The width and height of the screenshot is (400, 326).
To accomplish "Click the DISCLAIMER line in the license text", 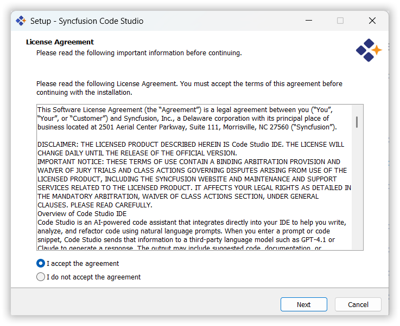I will click(191, 144).
